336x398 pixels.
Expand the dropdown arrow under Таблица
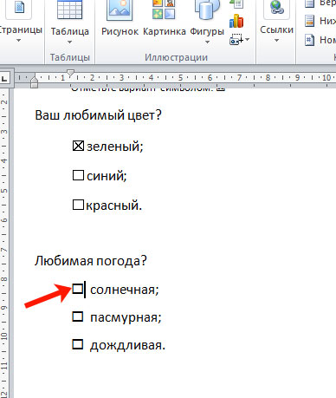[69, 42]
